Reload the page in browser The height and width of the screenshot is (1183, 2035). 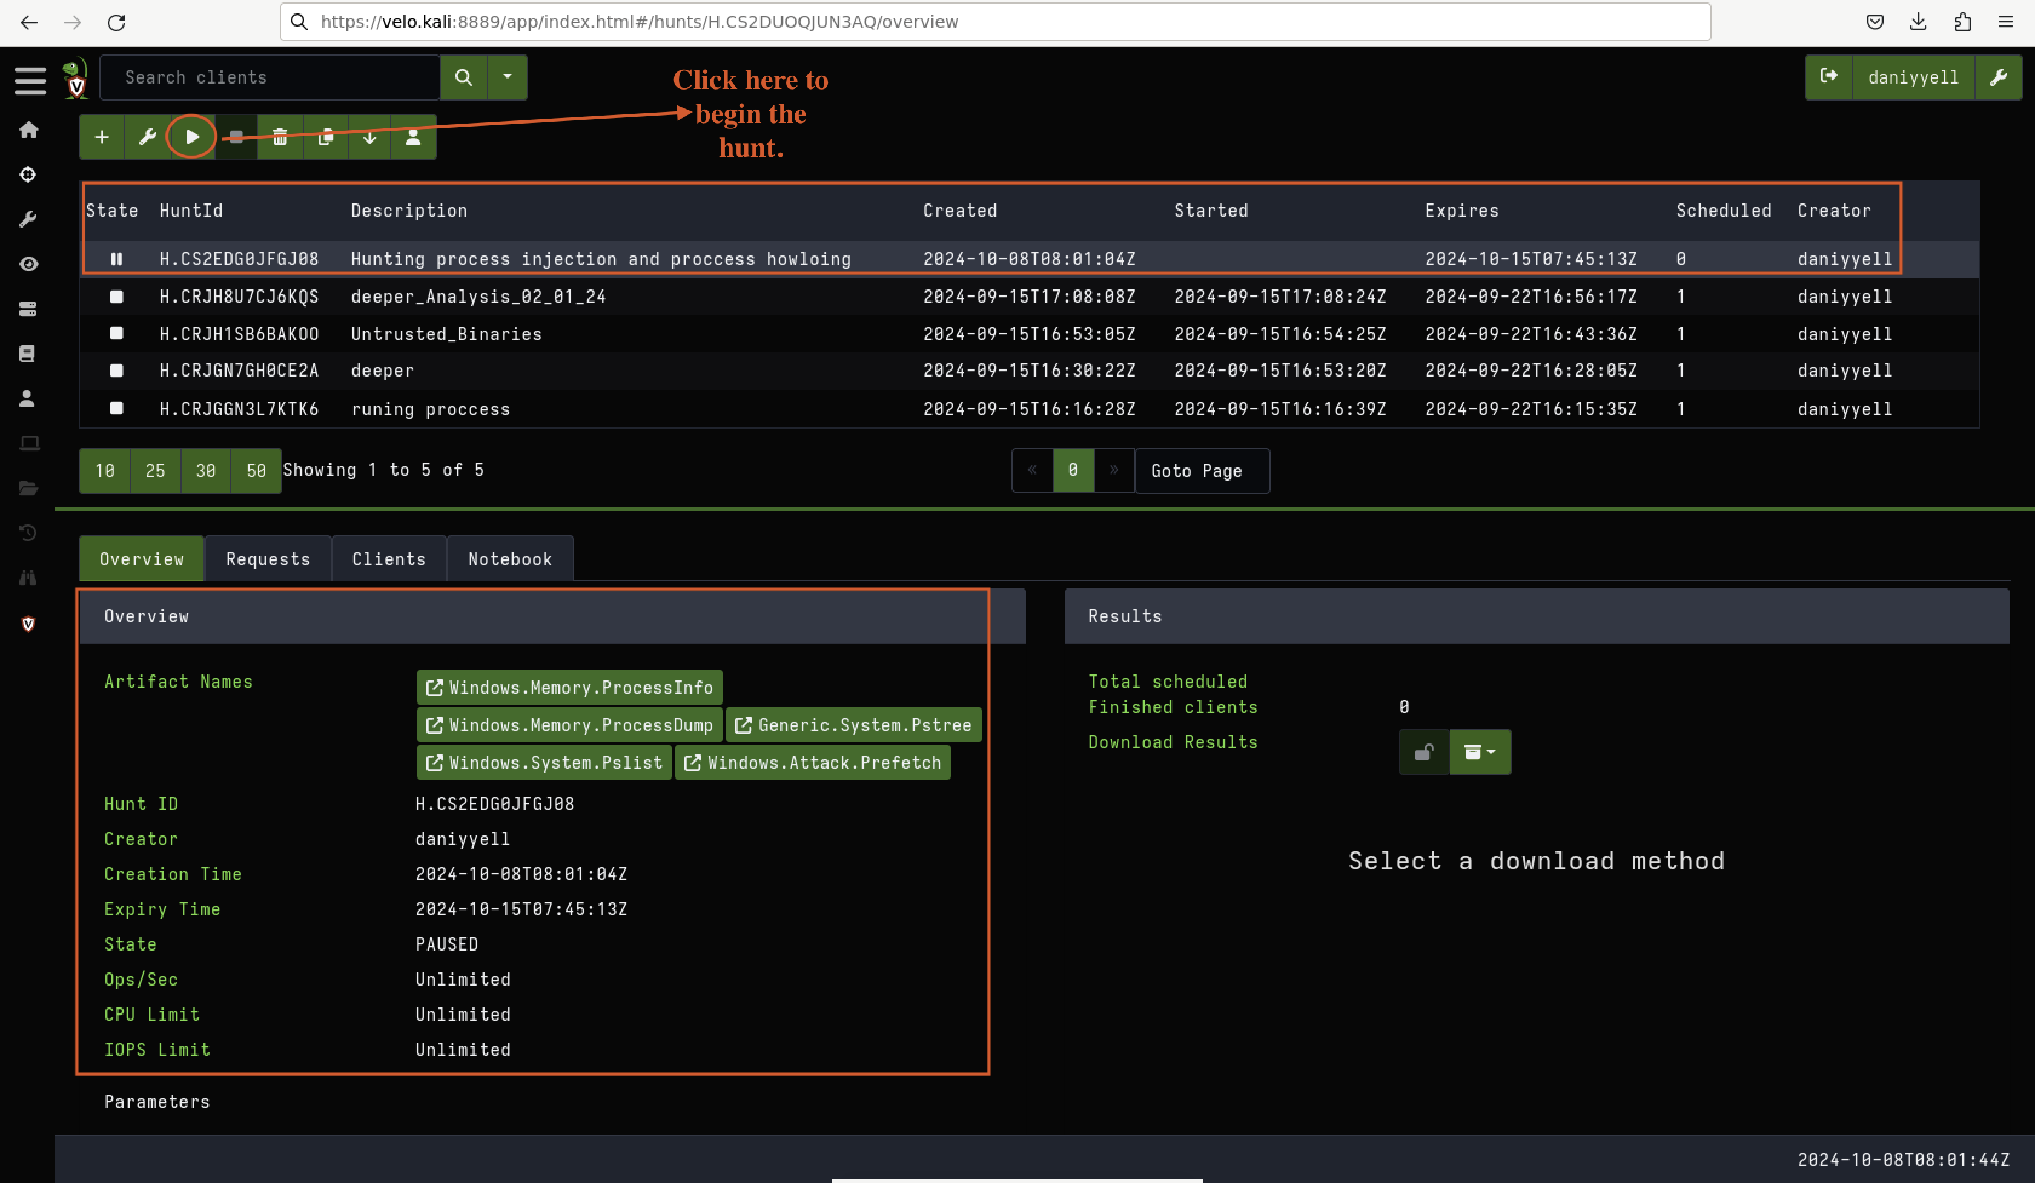tap(116, 22)
